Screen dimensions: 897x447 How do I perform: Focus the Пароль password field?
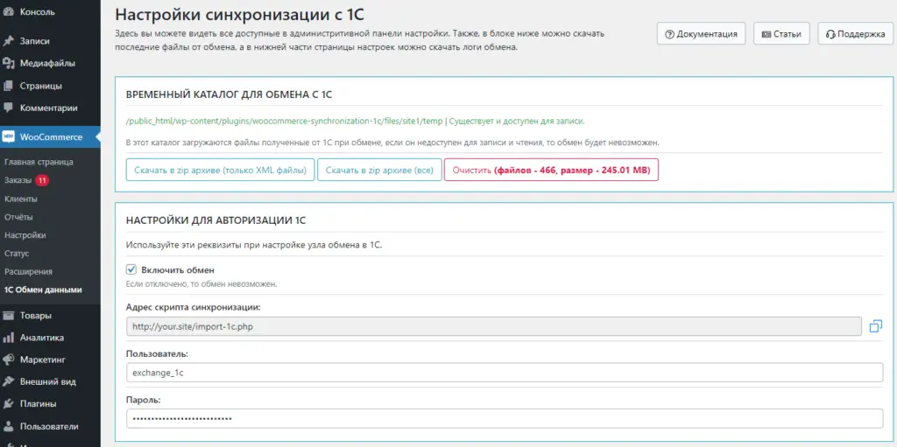(505, 418)
